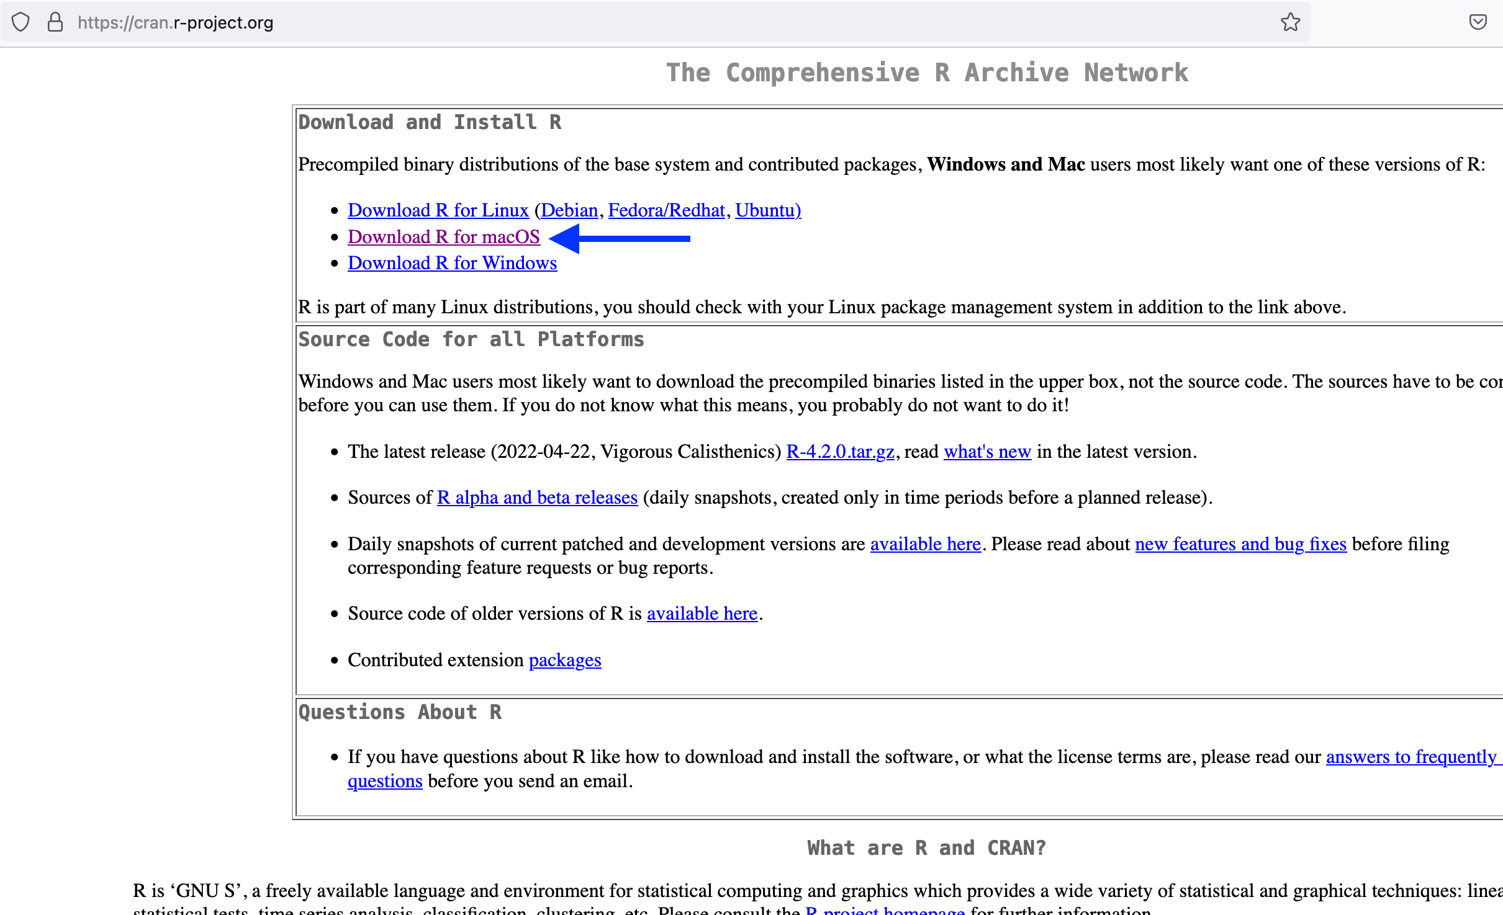Click the Questions About R heading
The height and width of the screenshot is (915, 1503).
(400, 712)
